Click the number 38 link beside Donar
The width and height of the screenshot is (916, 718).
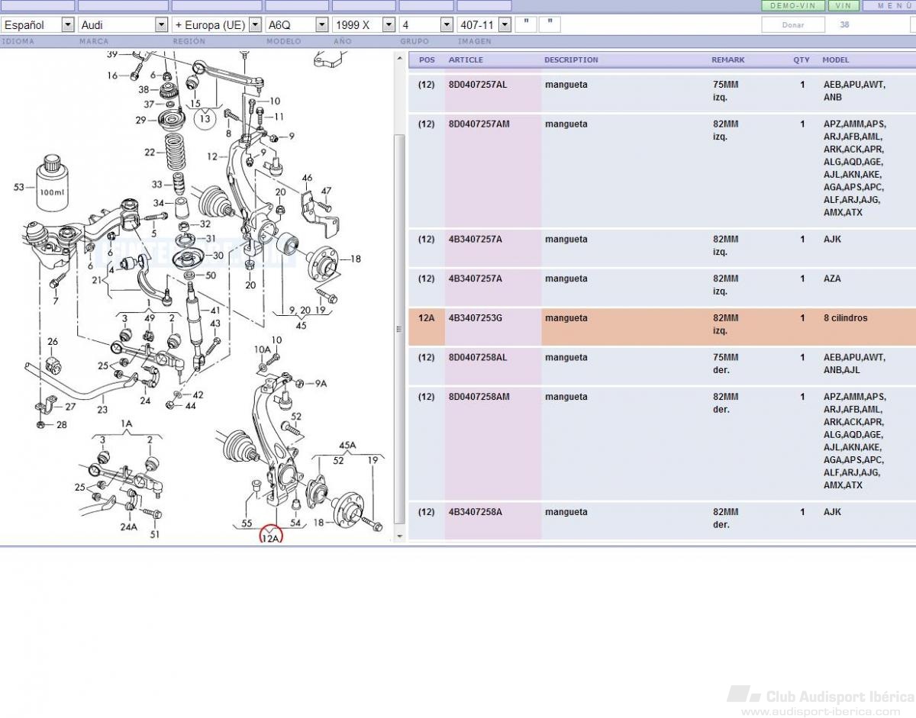[x=844, y=24]
